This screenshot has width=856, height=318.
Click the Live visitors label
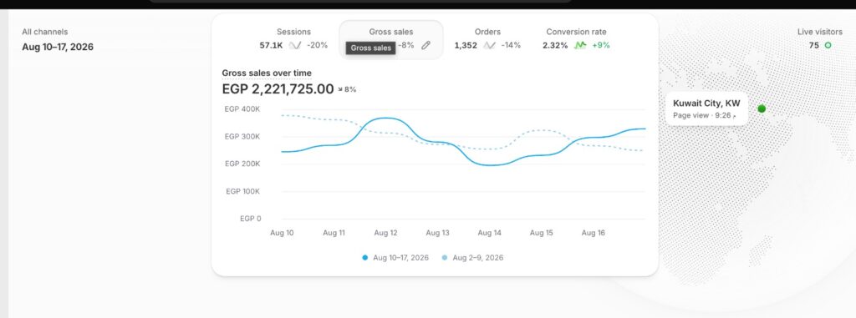(x=820, y=33)
